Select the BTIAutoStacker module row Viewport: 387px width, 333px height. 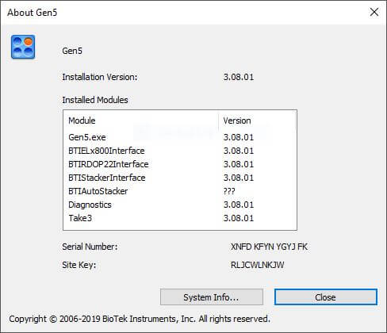click(x=180, y=191)
